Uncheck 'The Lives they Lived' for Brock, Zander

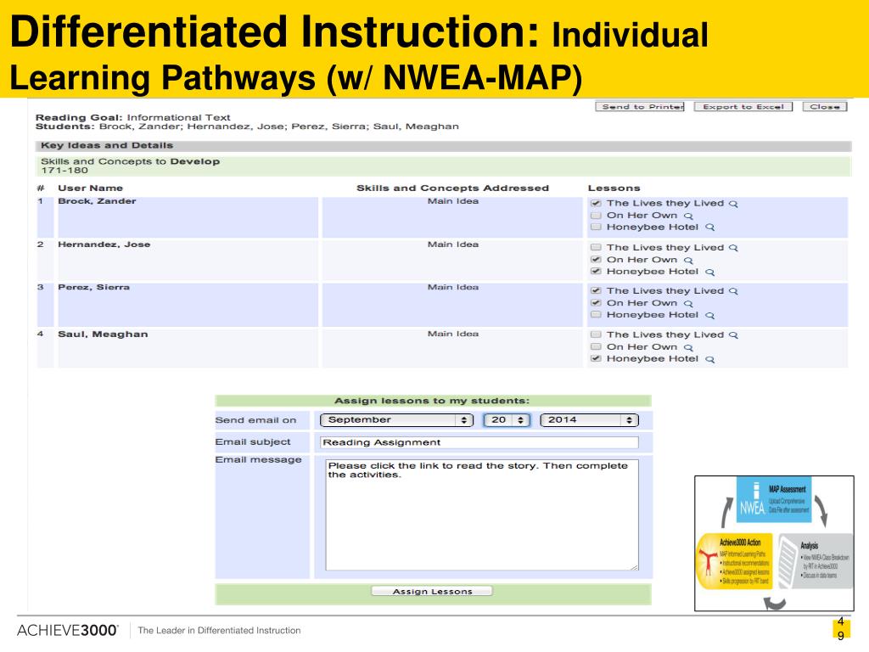596,204
